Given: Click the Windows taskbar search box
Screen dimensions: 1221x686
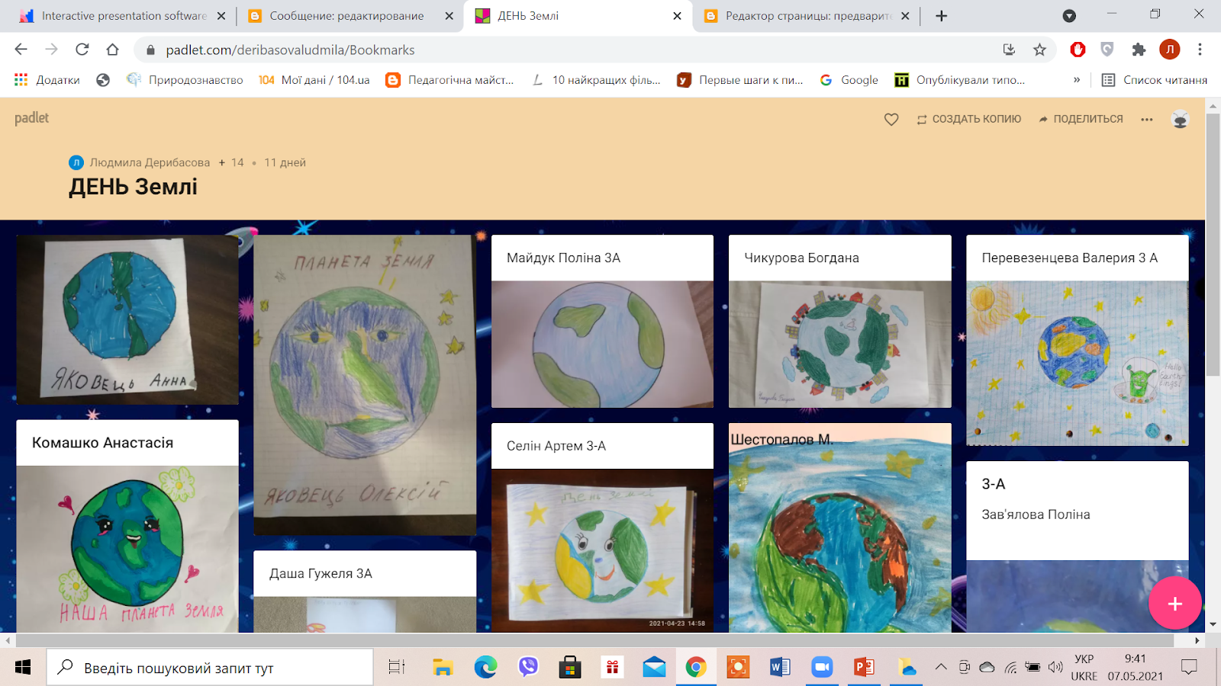Looking at the screenshot, I should [x=210, y=668].
